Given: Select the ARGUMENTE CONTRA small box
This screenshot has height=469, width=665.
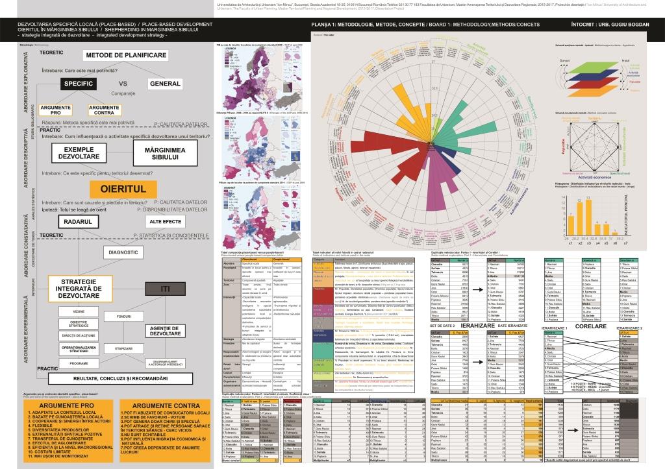Looking at the screenshot, I should coord(104,110).
